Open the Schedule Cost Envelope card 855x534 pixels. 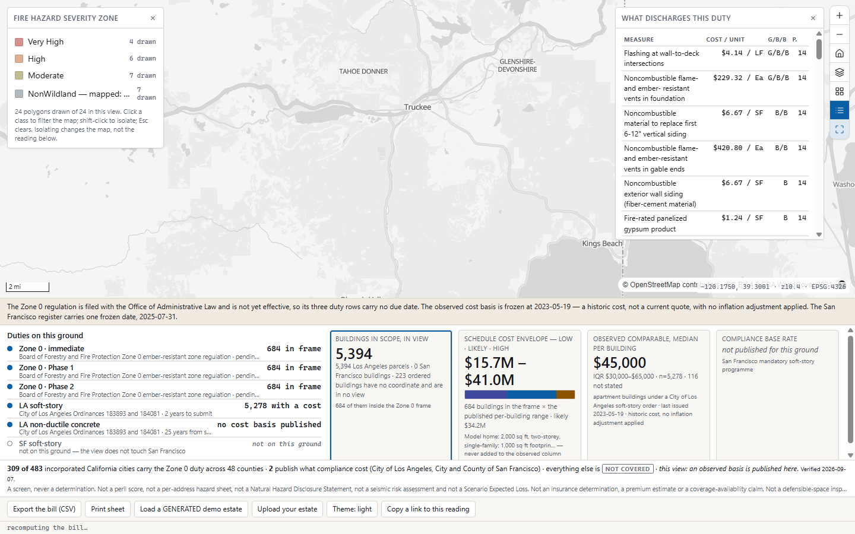520,395
